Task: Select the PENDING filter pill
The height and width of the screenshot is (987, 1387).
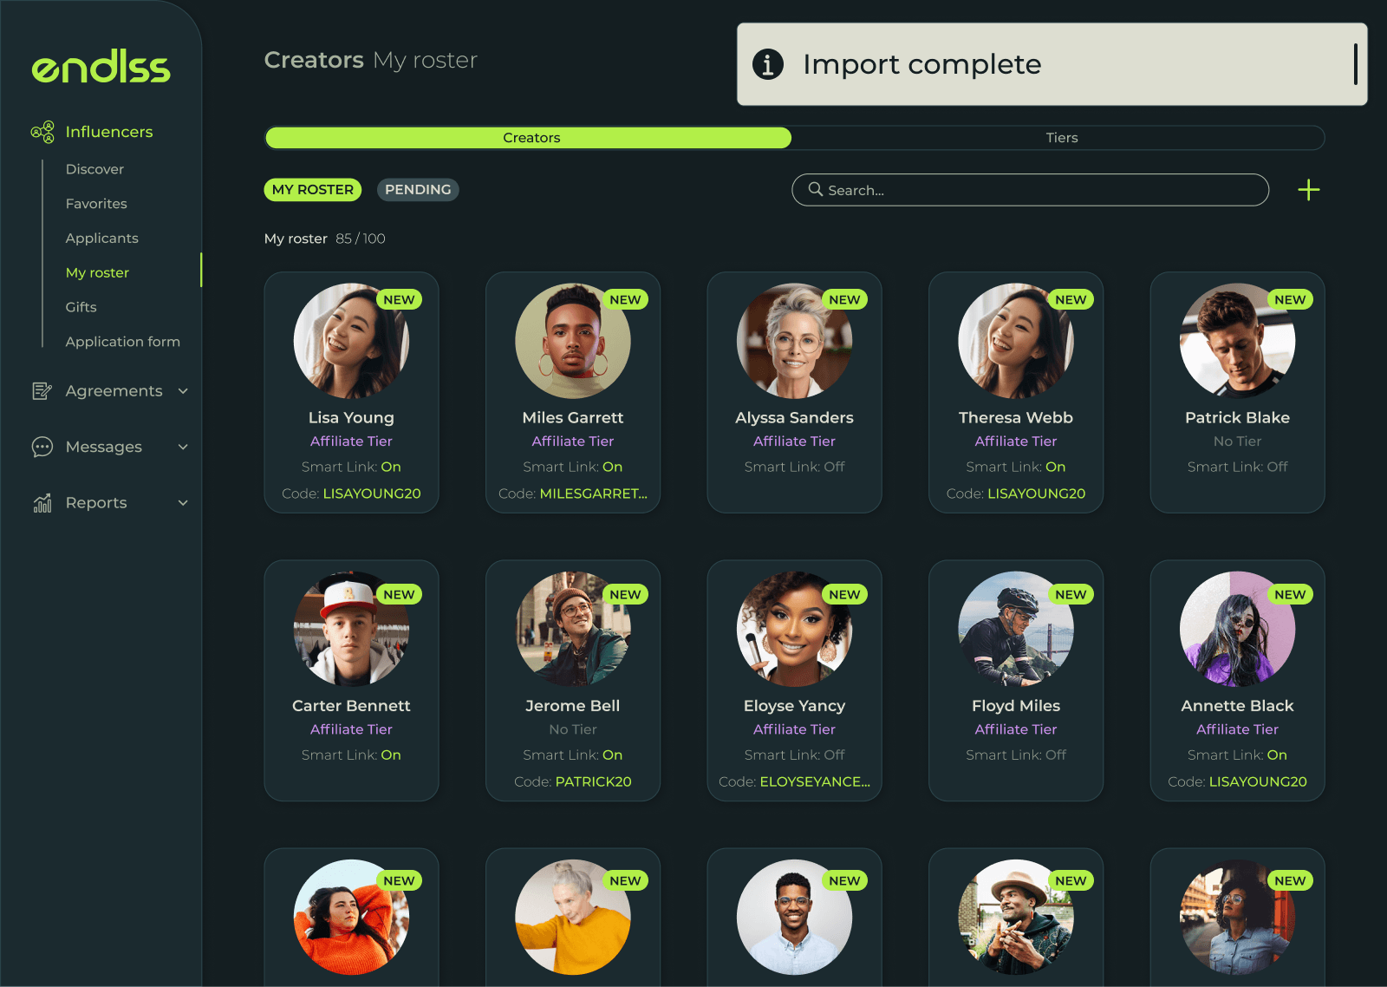Action: (418, 190)
